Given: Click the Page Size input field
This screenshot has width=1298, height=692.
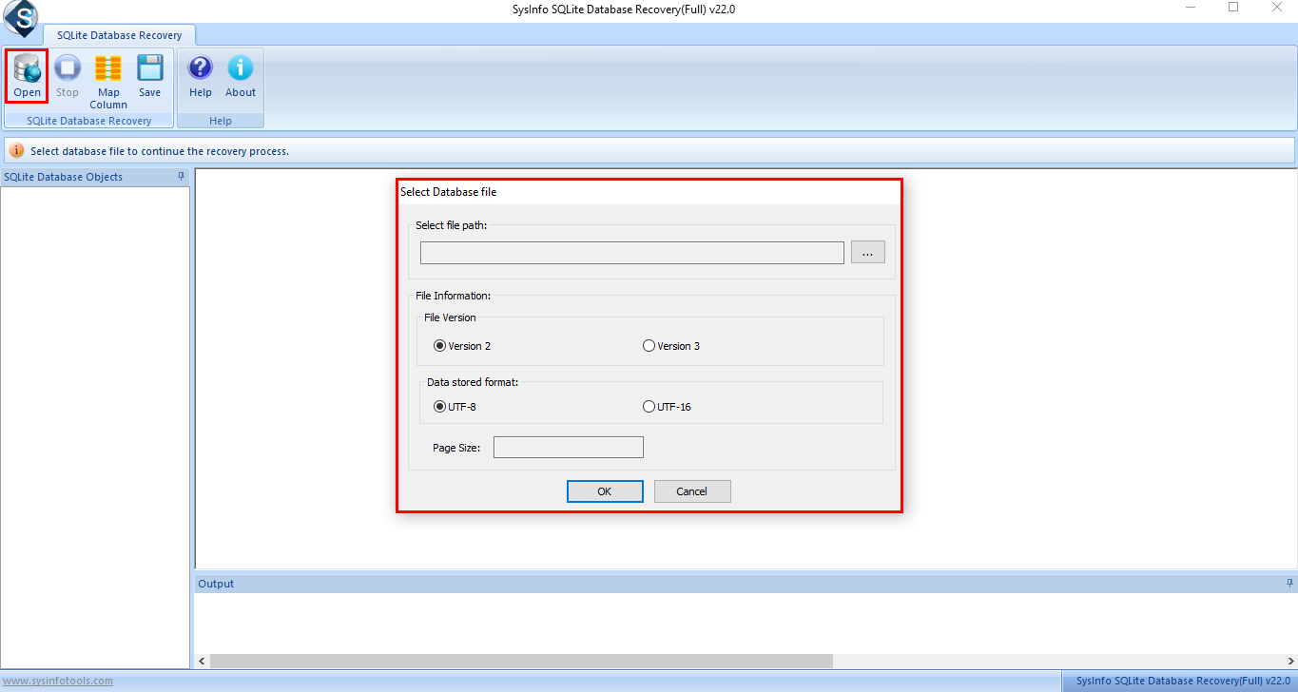Looking at the screenshot, I should 569,447.
